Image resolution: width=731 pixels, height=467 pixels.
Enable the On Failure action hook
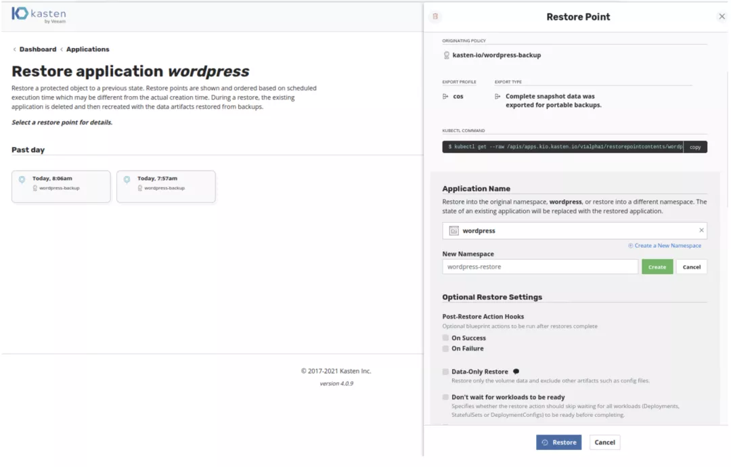click(x=445, y=349)
